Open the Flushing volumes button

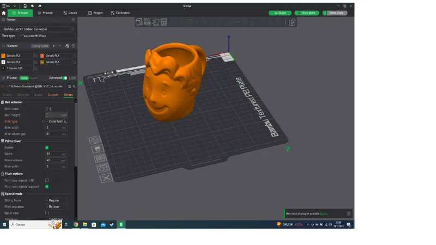[x=40, y=46]
